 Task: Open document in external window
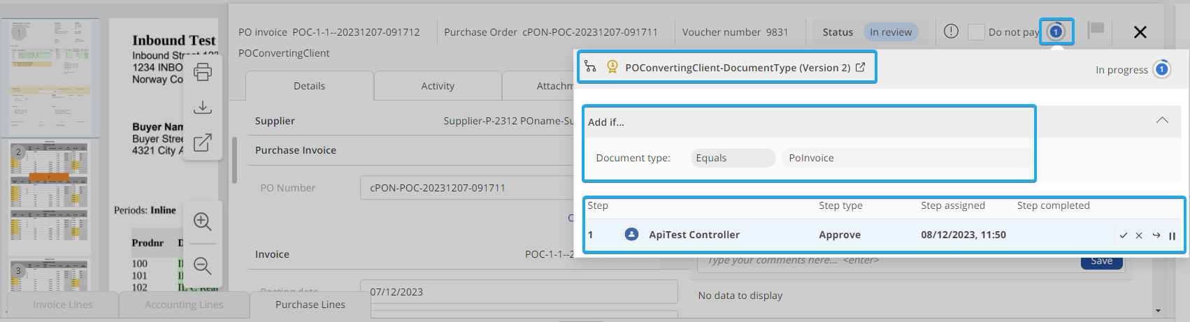click(203, 142)
